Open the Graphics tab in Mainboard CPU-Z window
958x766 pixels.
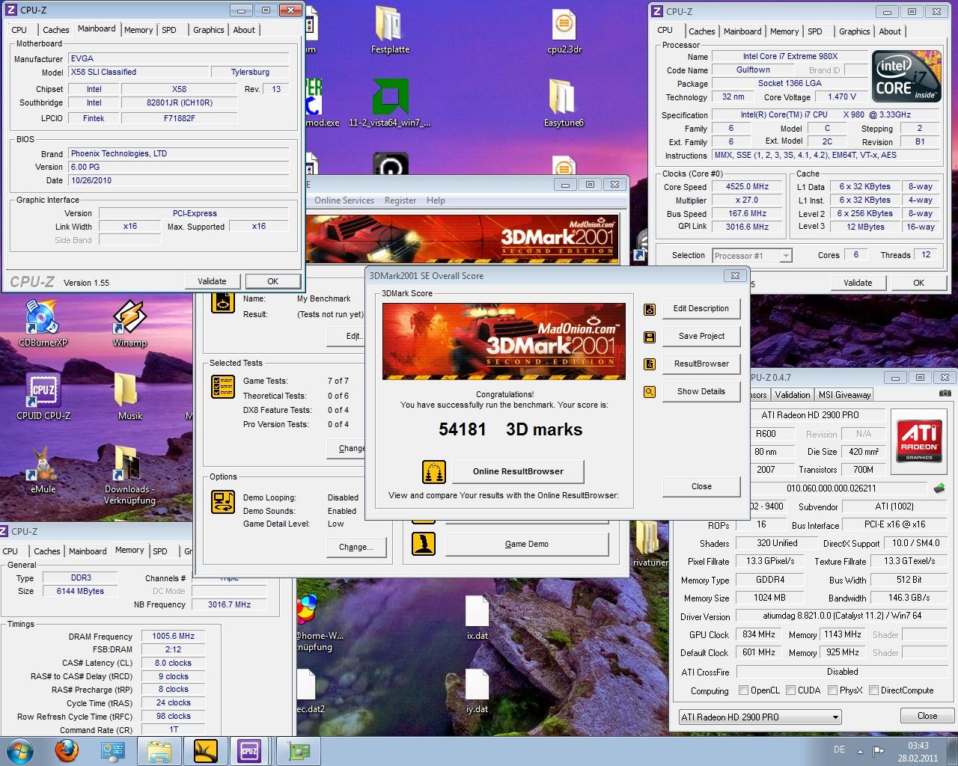click(x=208, y=30)
